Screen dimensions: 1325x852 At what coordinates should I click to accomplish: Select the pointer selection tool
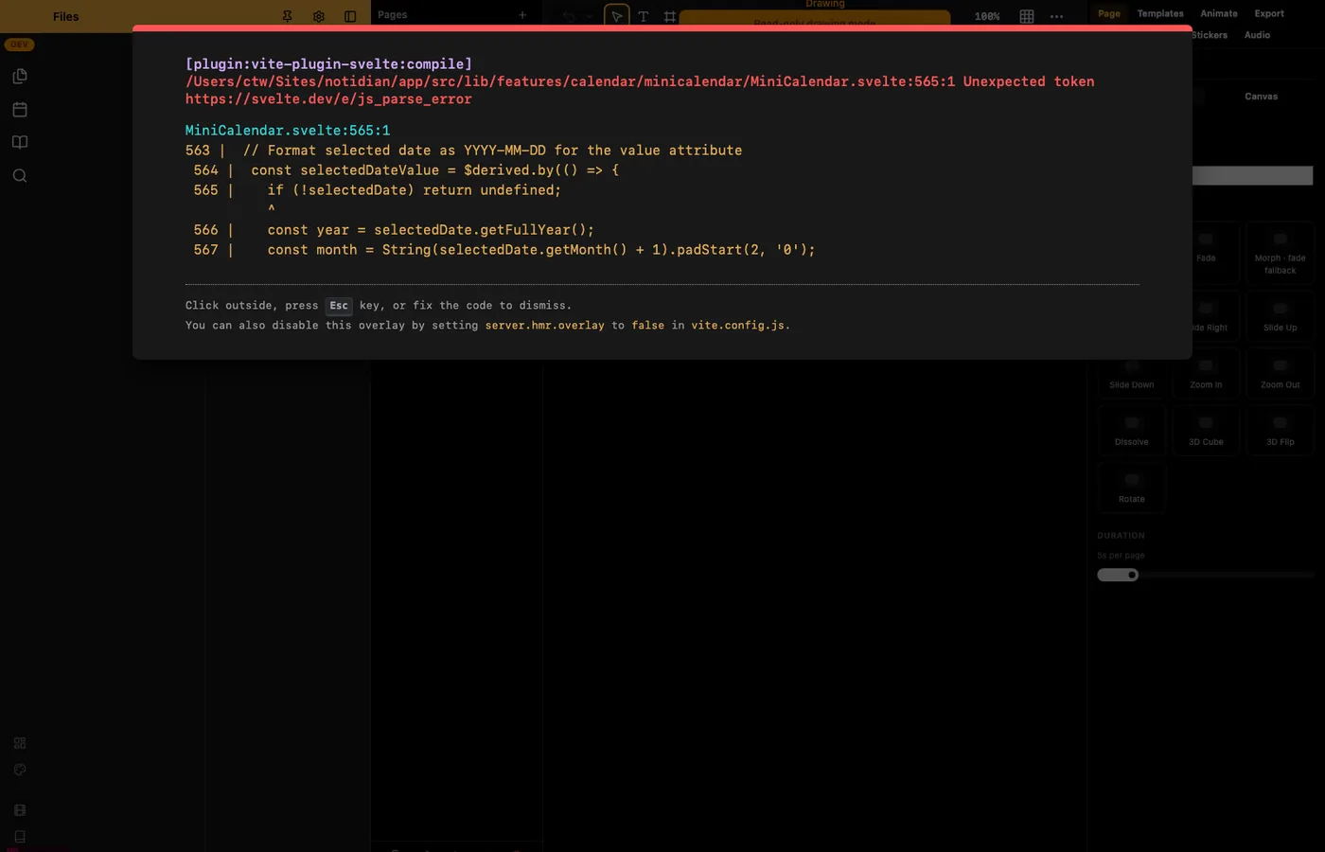pos(617,16)
